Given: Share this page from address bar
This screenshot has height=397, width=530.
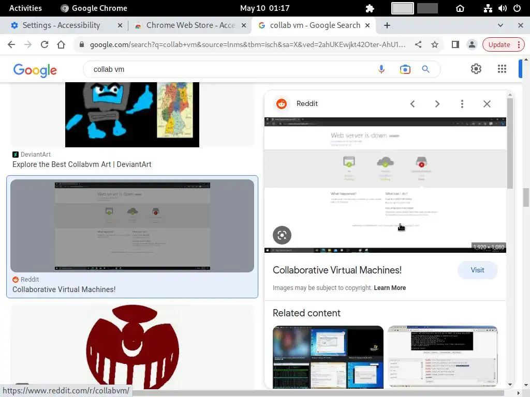Looking at the screenshot, I should click(418, 44).
